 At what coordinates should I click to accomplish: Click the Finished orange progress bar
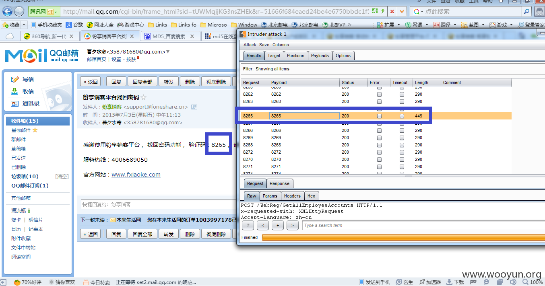tap(403, 237)
